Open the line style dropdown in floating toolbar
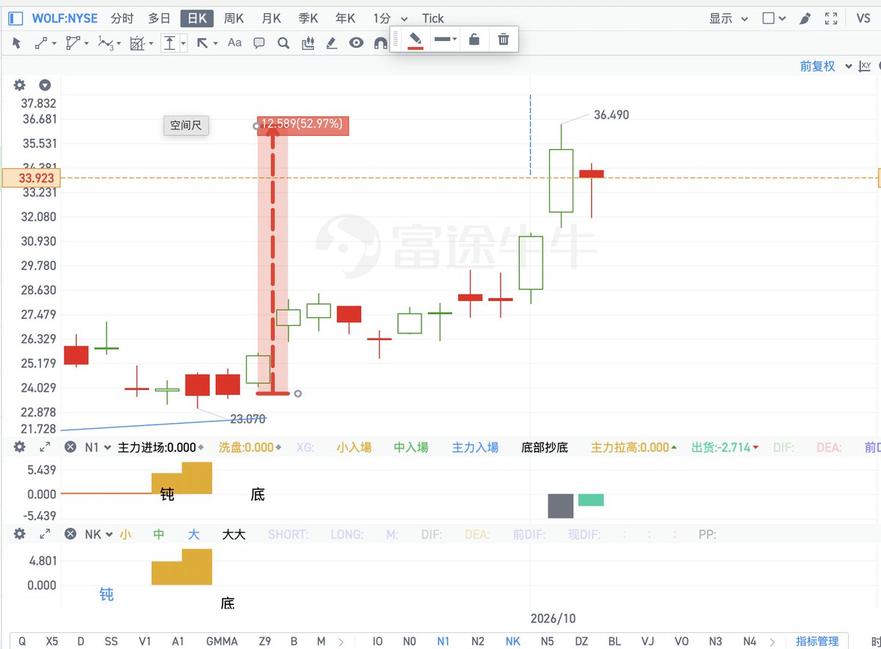This screenshot has height=649, width=881. (445, 40)
